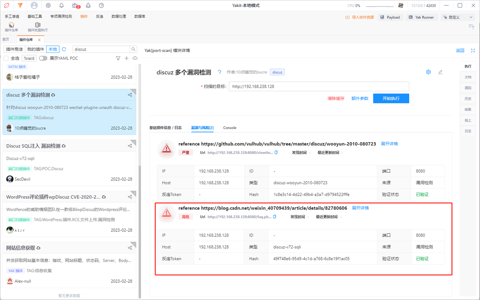The width and height of the screenshot is (480, 300).
Task: Click the blue help icon beside discuz 多个漏洞检测 title
Action: (220, 72)
